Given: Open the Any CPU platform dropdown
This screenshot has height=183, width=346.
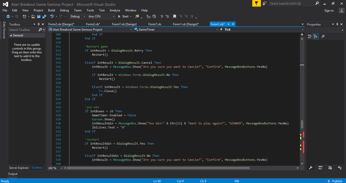Looking at the screenshot, I should (102, 16).
